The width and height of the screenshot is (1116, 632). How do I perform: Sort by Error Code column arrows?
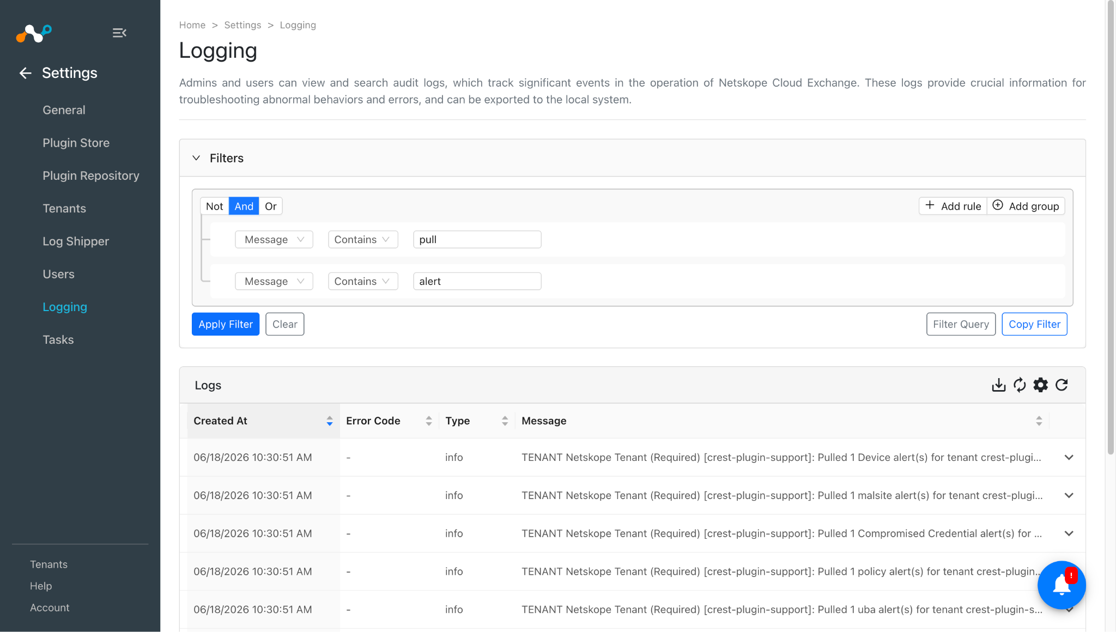point(429,421)
